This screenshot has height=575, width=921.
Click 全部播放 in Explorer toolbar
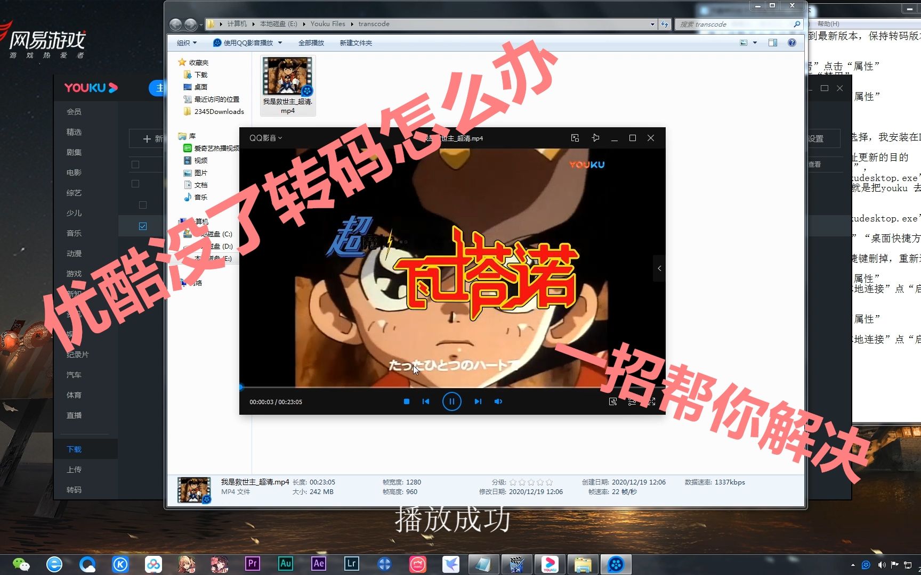311,43
